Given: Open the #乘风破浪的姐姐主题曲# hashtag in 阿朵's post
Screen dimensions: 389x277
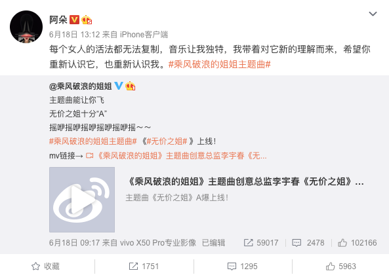Looking at the screenshot, I should (x=219, y=64).
